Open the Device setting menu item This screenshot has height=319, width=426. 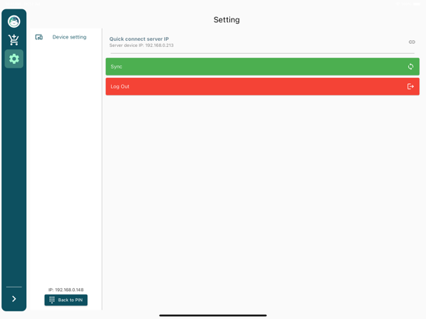click(66, 37)
